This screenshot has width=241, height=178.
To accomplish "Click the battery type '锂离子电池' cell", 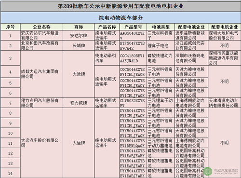I will [161, 45].
